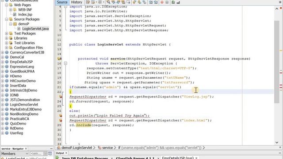Click the Comment code icon
The width and height of the screenshot is (283, 159).
(x=173, y=2)
